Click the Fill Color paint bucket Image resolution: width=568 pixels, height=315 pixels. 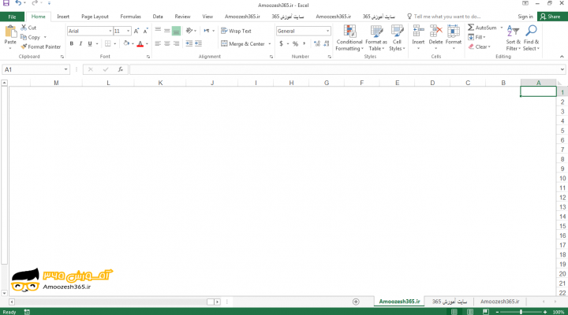pos(126,43)
